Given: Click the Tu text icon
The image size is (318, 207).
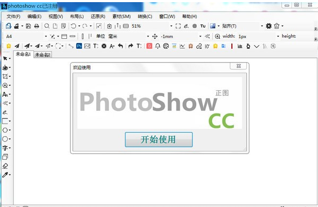Looking at the screenshot, I should (x=203, y=26).
